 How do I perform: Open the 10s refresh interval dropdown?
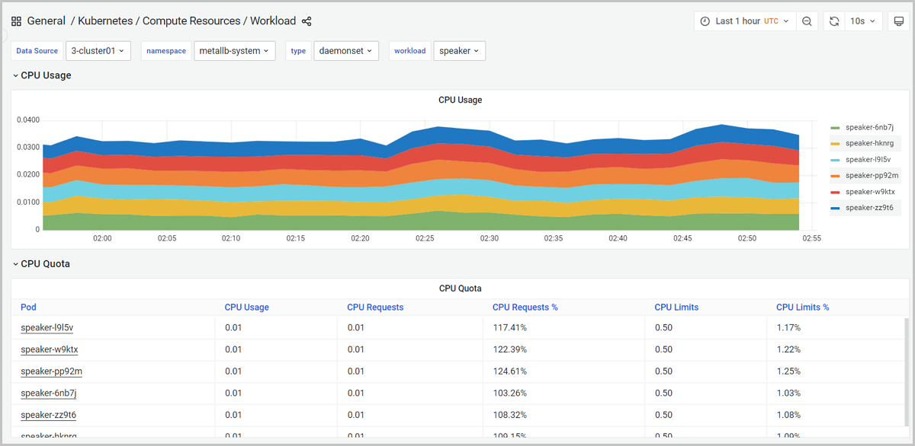[864, 21]
